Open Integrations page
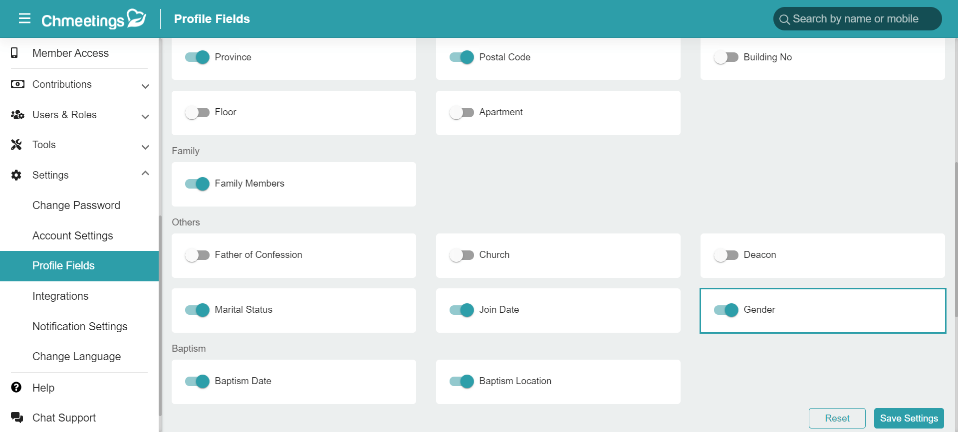Image resolution: width=958 pixels, height=432 pixels. click(x=79, y=296)
